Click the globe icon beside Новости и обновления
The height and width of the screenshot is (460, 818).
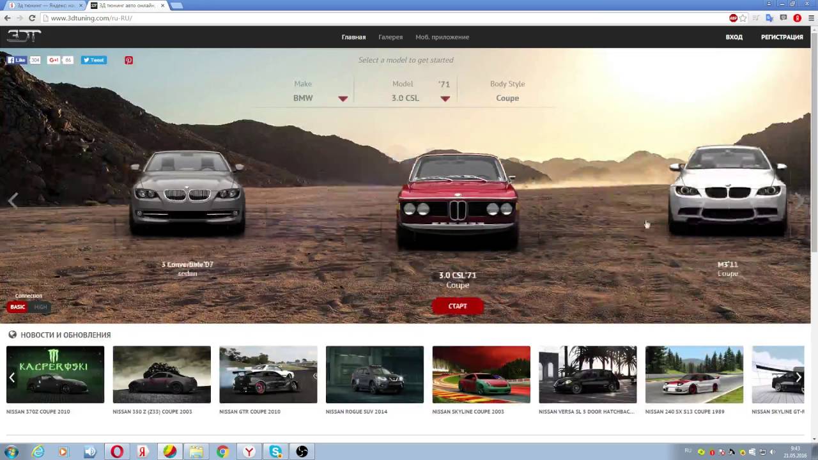click(x=12, y=334)
